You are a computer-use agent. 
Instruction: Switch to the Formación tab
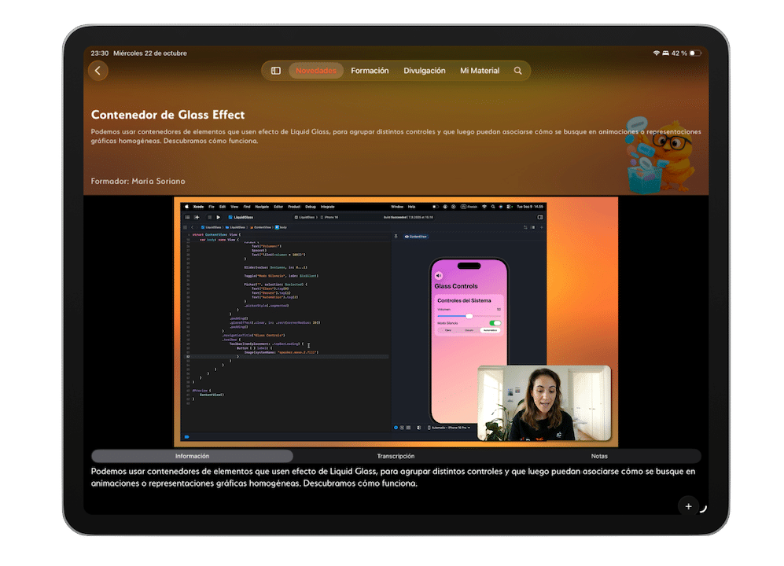[370, 71]
